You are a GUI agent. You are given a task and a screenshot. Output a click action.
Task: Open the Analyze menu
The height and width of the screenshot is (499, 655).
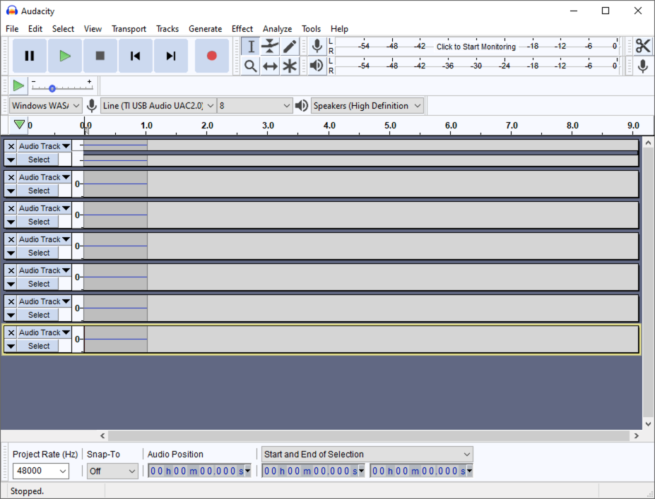pyautogui.click(x=278, y=29)
